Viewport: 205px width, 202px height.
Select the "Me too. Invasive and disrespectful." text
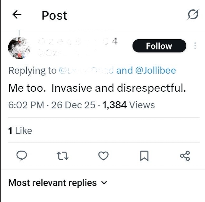point(97,88)
